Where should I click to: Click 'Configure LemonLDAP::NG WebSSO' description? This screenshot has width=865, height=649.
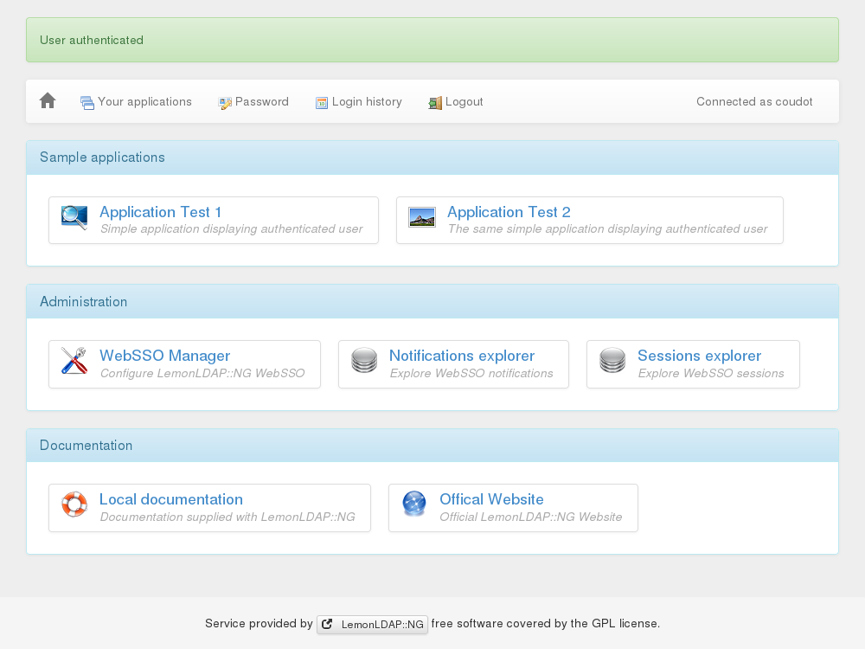[202, 373]
